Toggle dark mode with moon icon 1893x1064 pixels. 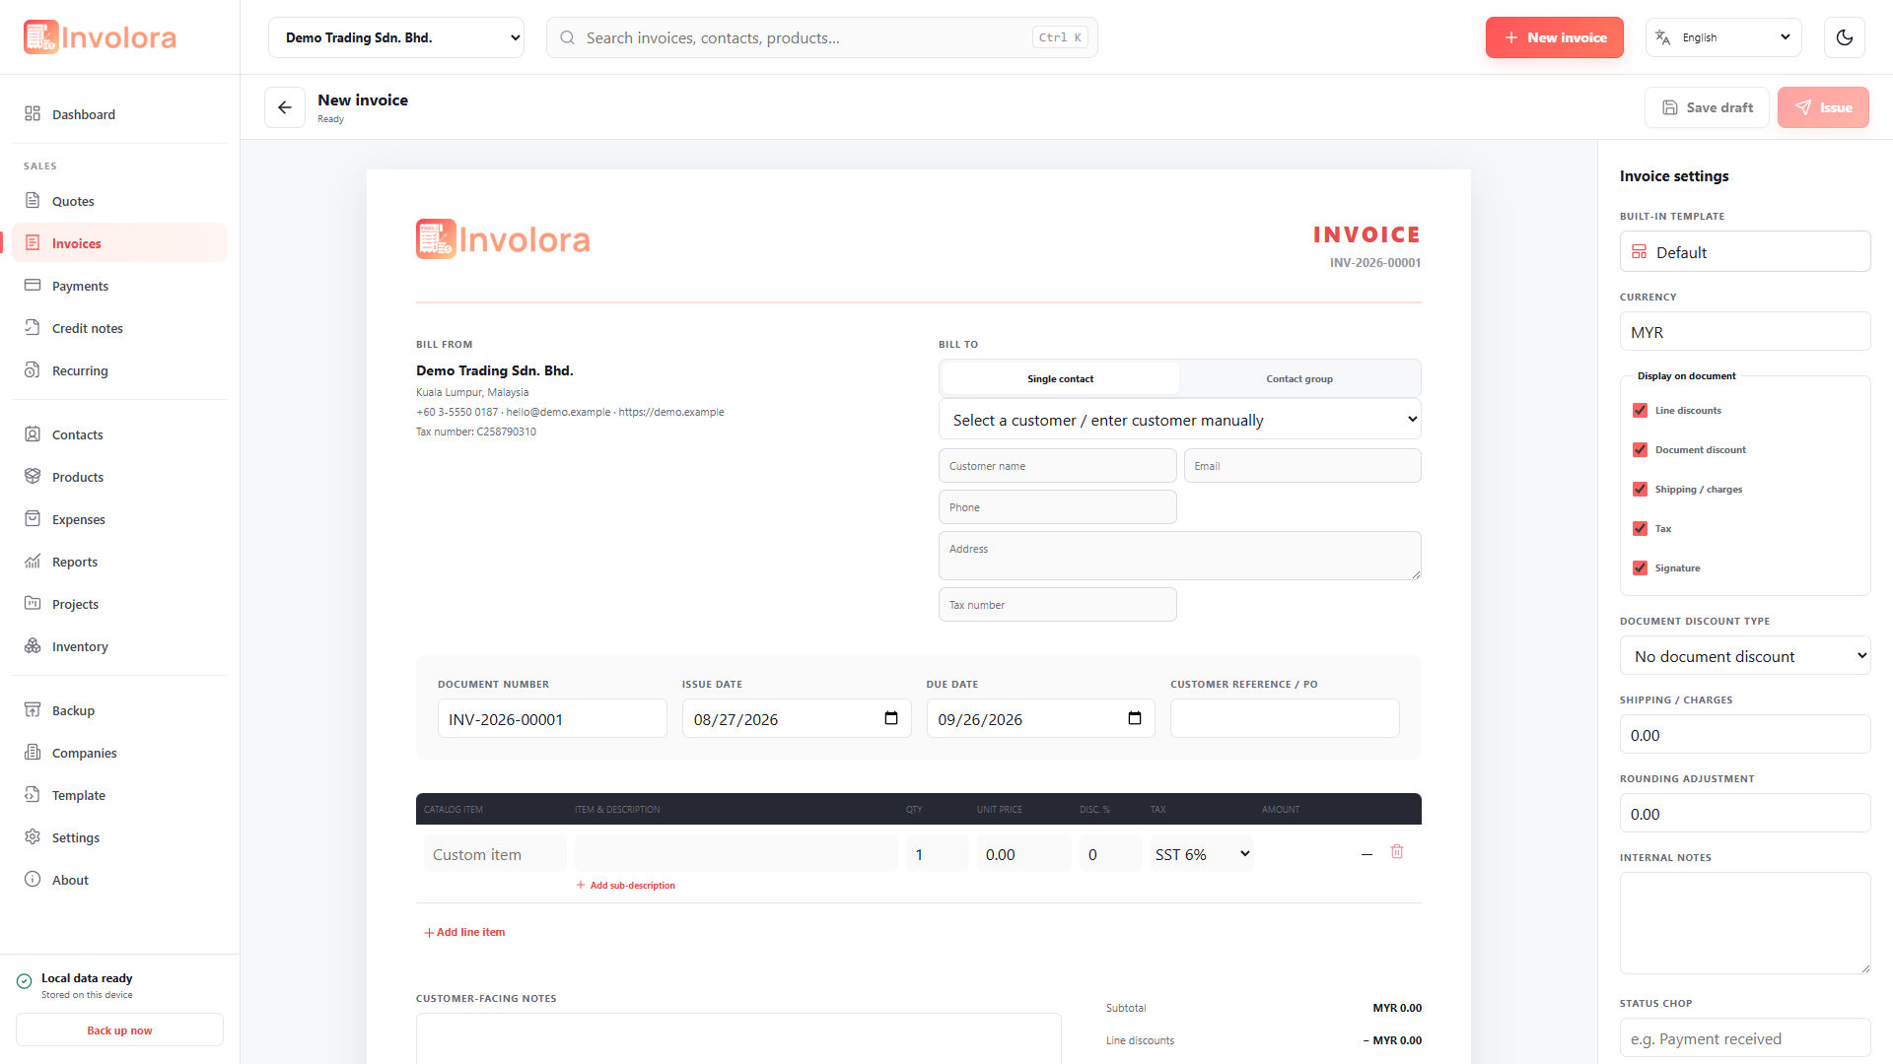(1845, 37)
